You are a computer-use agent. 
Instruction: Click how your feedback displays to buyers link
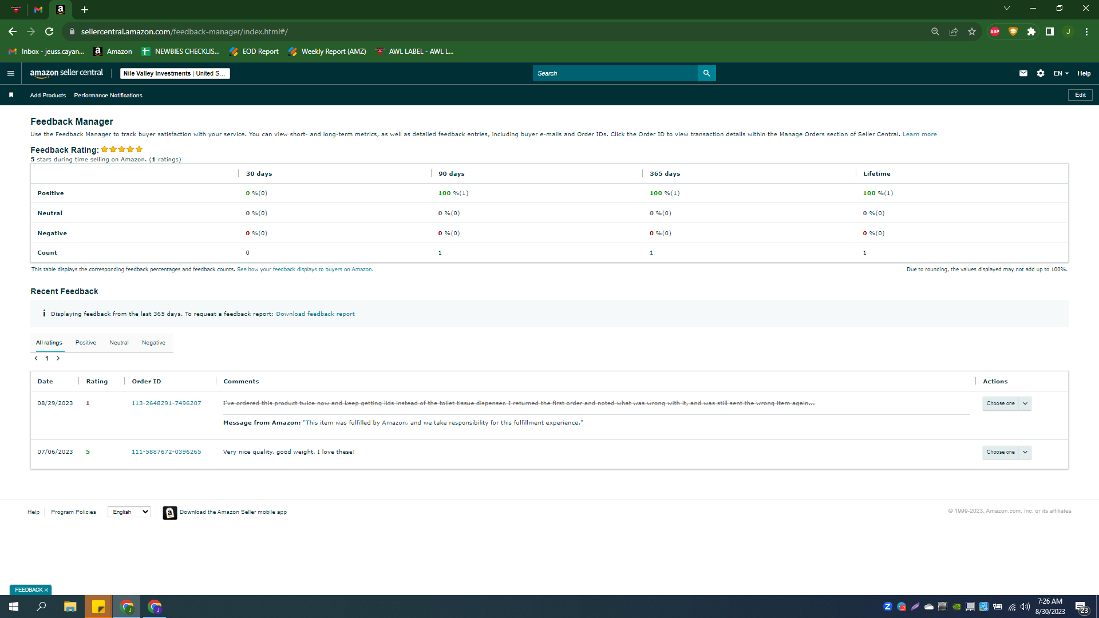305,270
